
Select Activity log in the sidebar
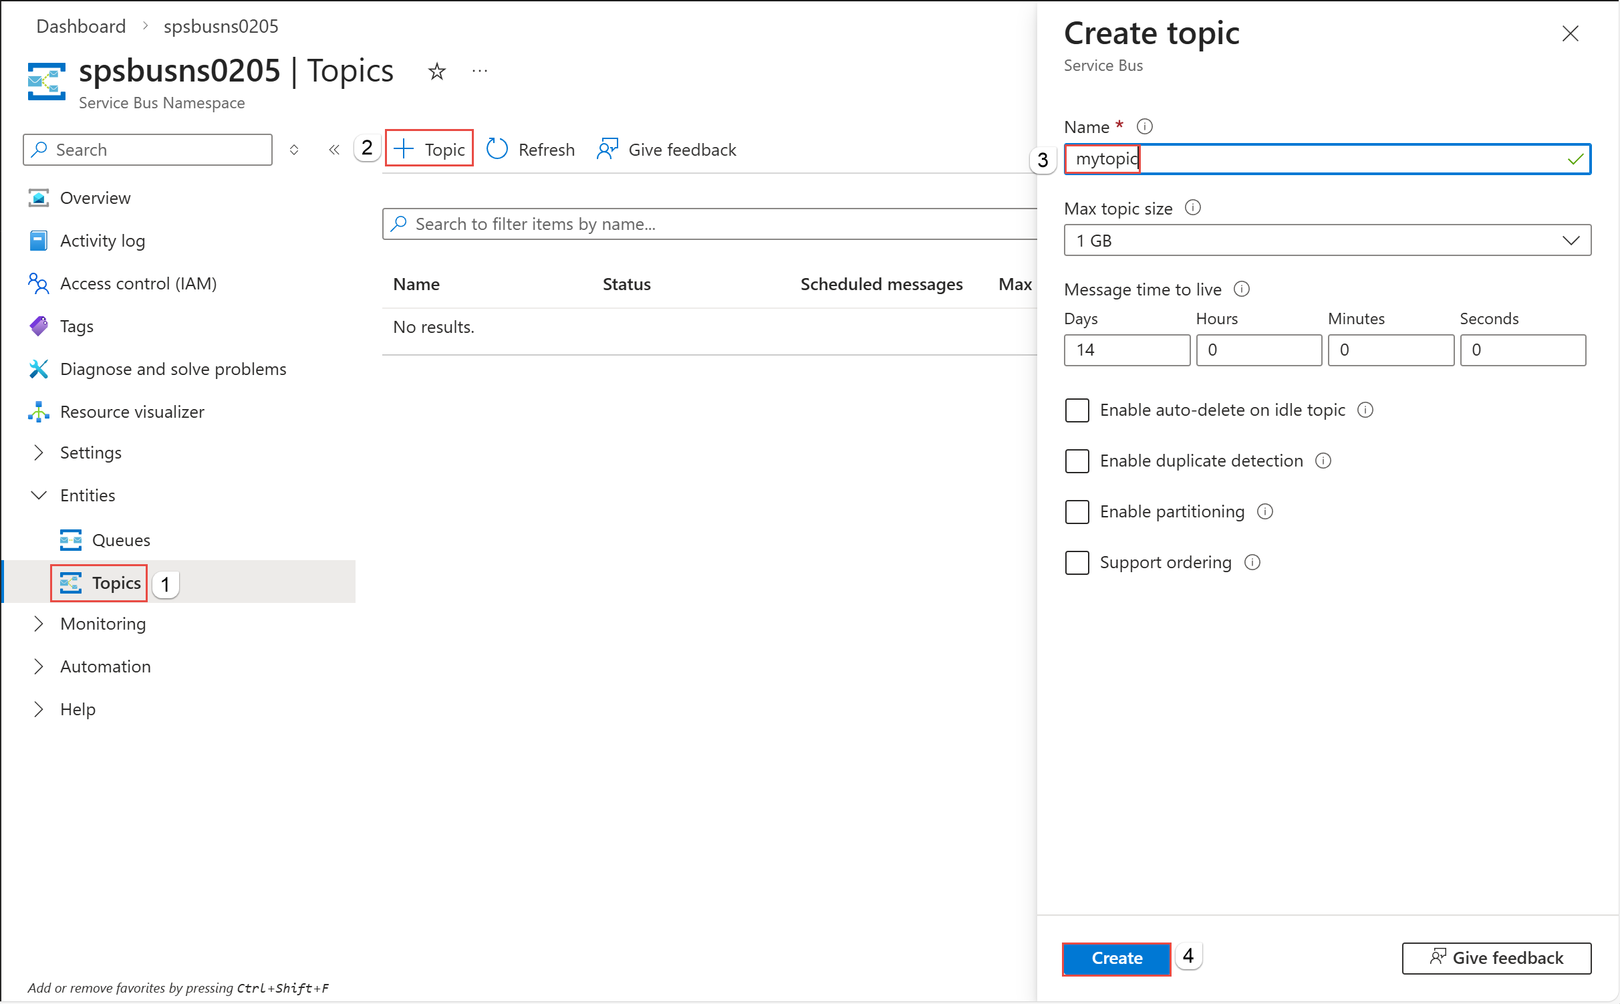click(x=102, y=241)
